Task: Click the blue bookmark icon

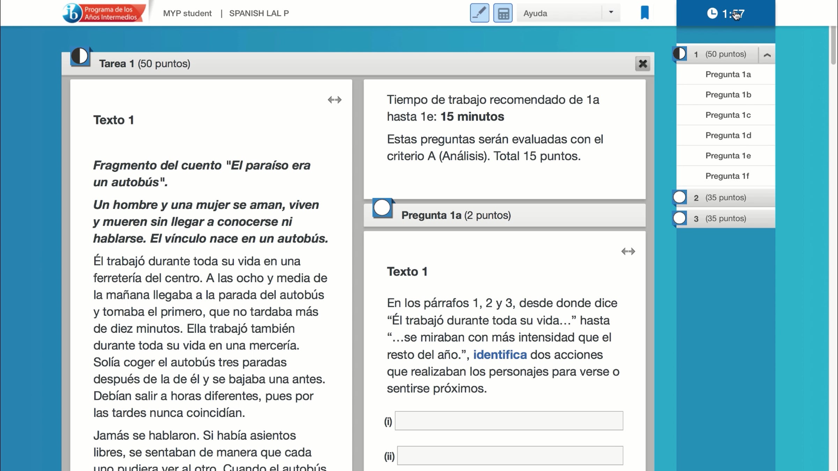Action: pos(645,13)
